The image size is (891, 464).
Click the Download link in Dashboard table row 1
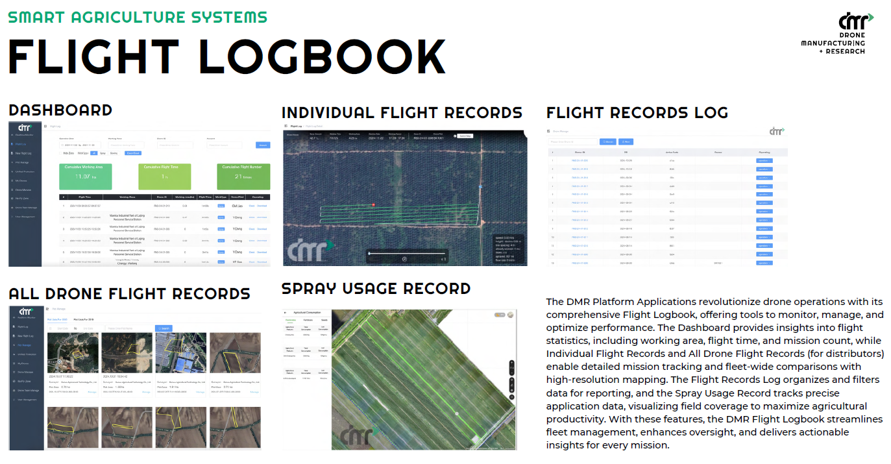tap(262, 206)
